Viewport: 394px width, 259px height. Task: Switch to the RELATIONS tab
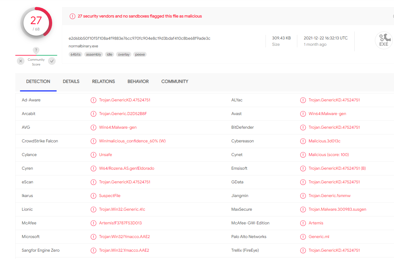click(103, 82)
